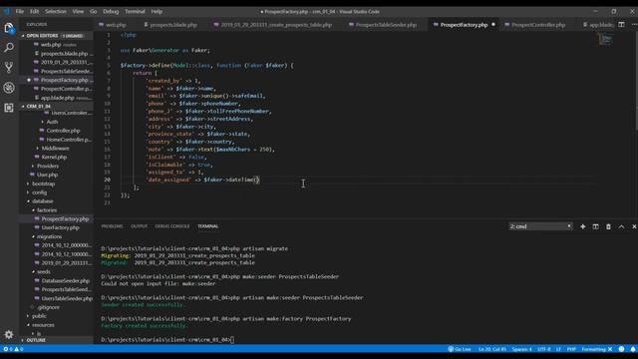Open the Search view icon

[9, 48]
